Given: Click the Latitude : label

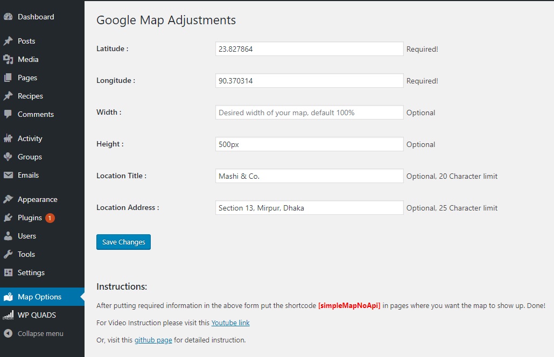Looking at the screenshot, I should [x=113, y=49].
